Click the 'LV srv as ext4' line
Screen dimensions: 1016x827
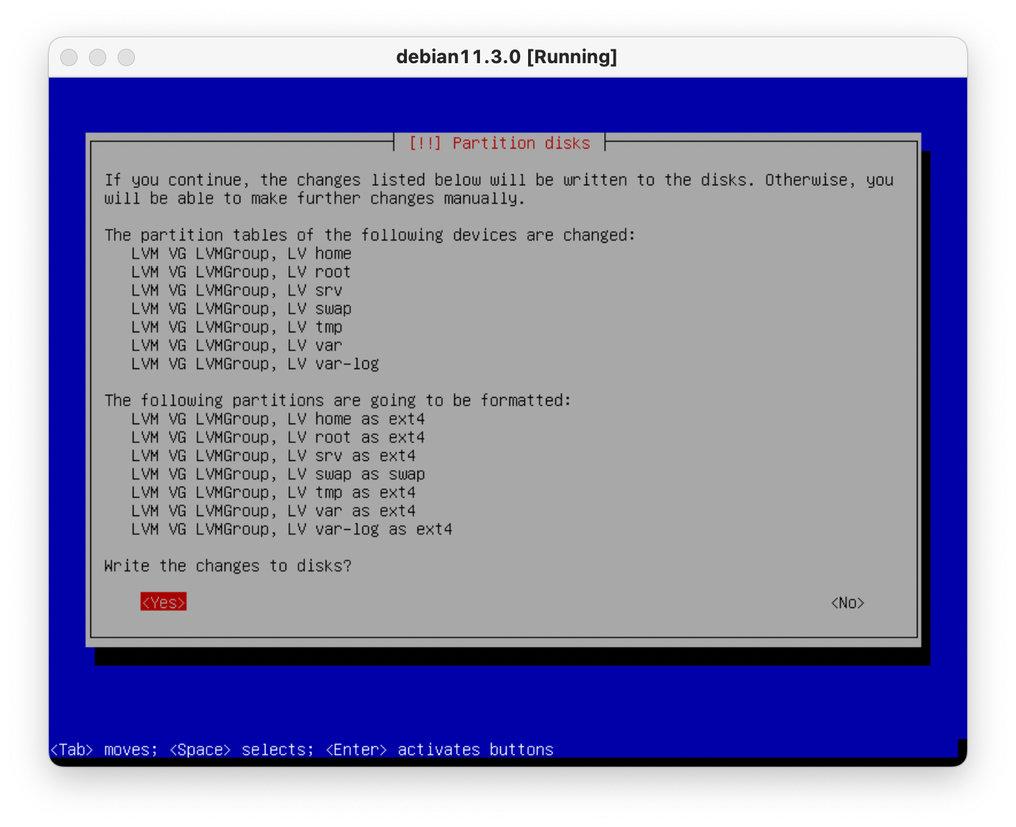point(273,456)
